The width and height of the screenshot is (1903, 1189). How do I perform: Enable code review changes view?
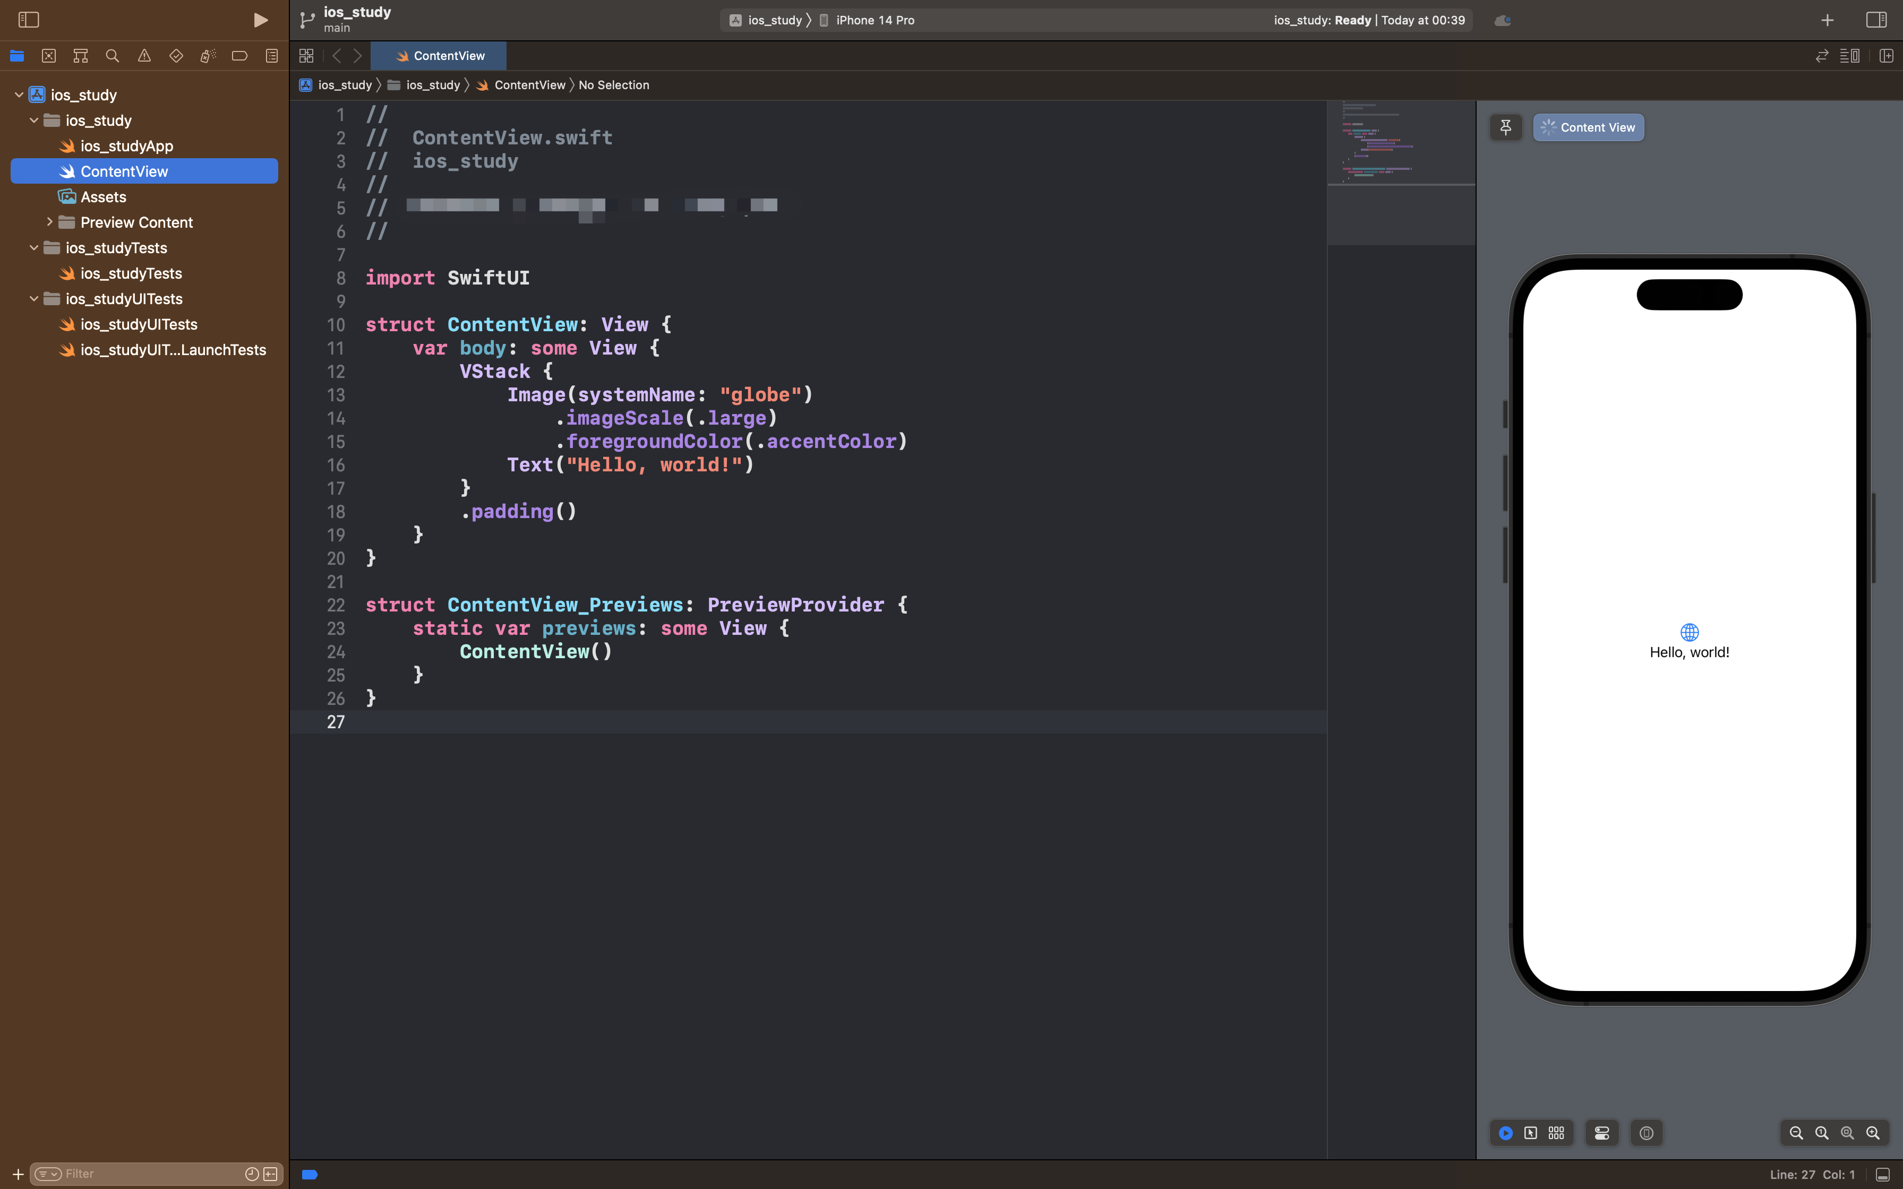1822,56
